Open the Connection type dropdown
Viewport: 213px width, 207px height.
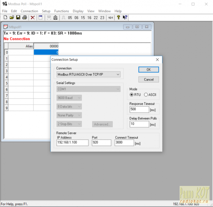88,75
